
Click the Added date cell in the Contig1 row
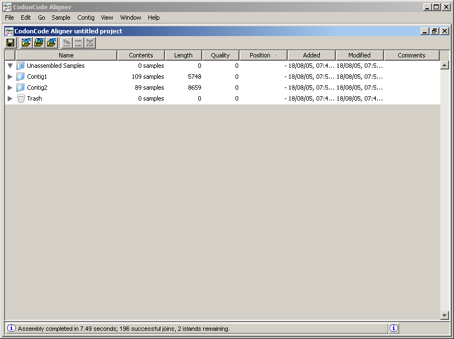311,77
